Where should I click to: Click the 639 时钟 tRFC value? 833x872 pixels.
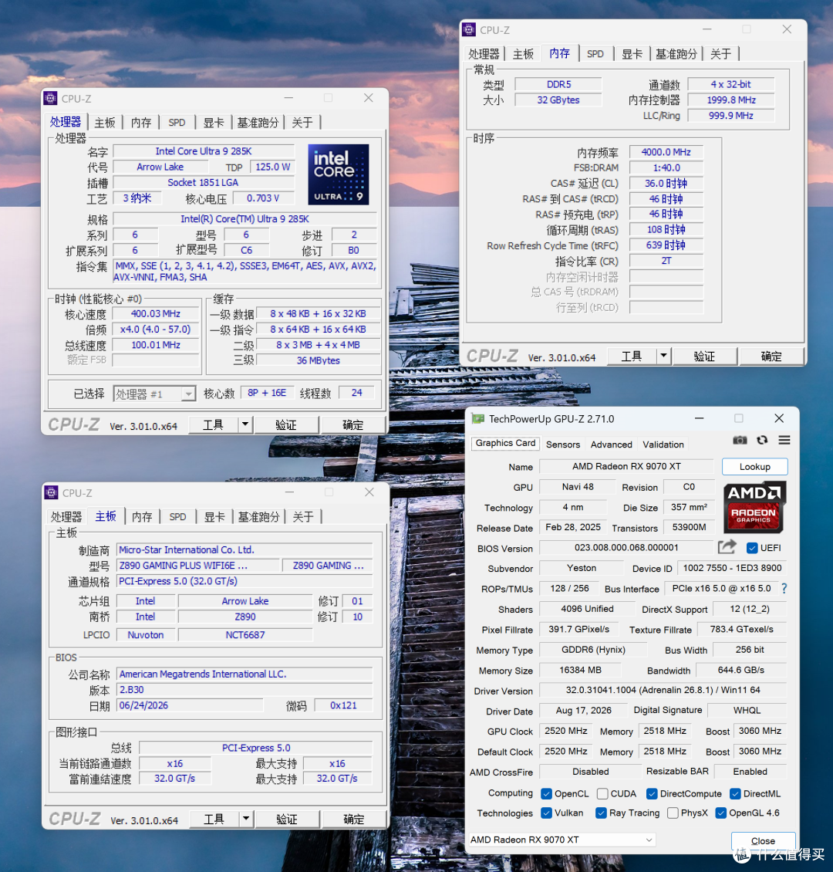666,245
